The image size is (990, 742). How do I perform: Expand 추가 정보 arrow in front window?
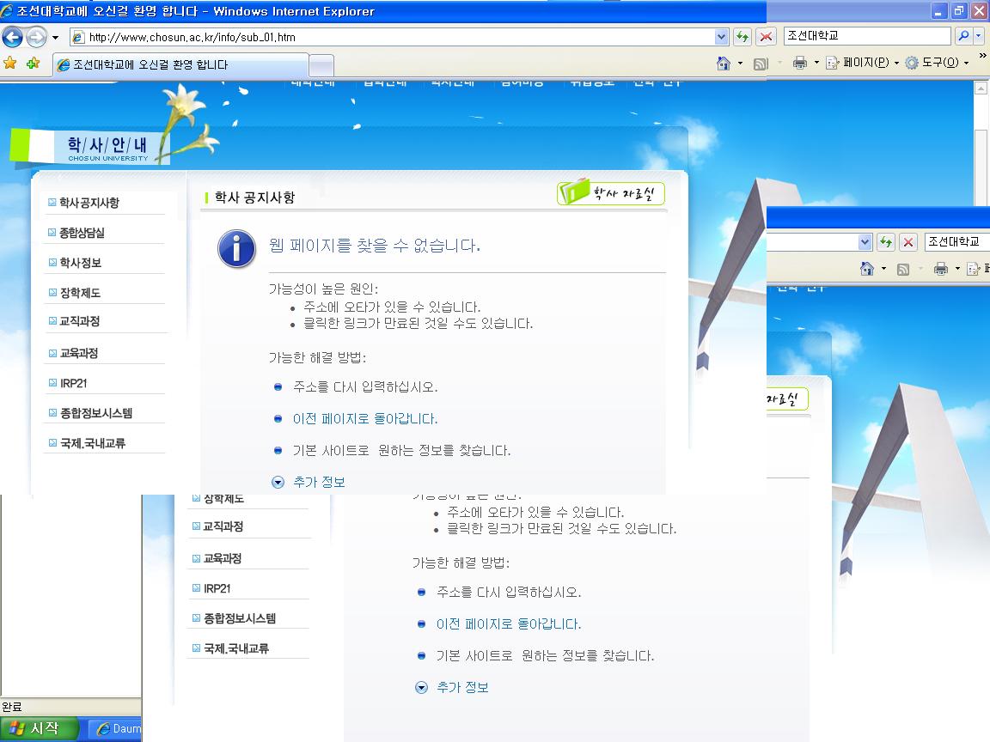click(x=278, y=482)
